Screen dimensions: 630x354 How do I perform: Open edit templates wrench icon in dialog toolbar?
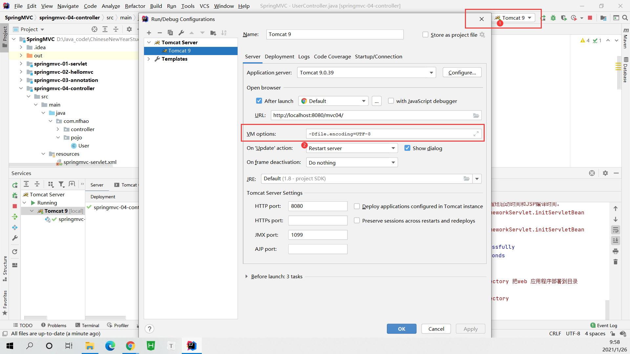coord(181,33)
